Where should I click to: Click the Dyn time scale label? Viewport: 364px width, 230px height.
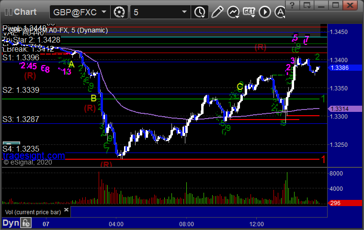click(x=11, y=223)
